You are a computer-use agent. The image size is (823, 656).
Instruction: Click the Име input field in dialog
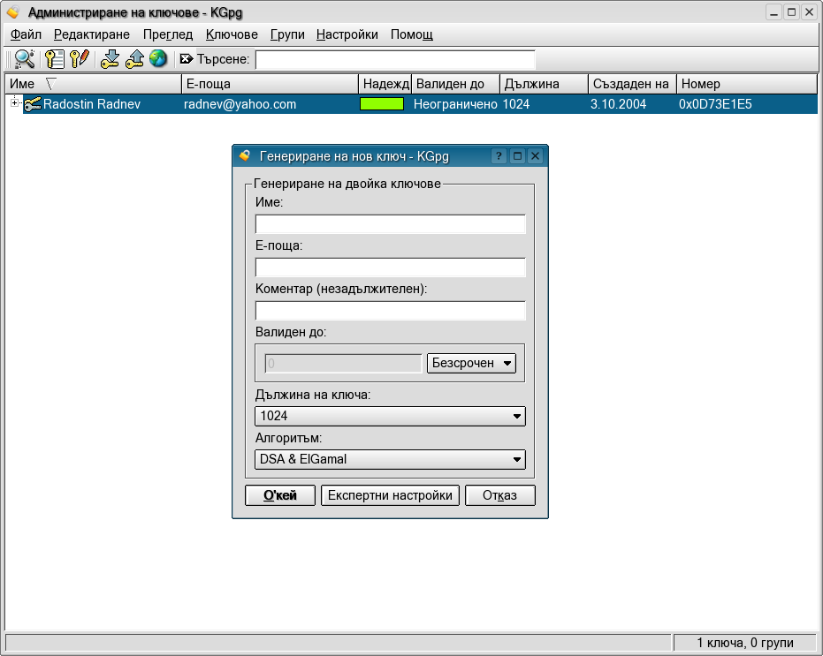(390, 224)
